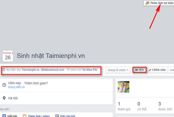
Task: Expand the Đang tổ chức dropdown
Action: (x=118, y=70)
